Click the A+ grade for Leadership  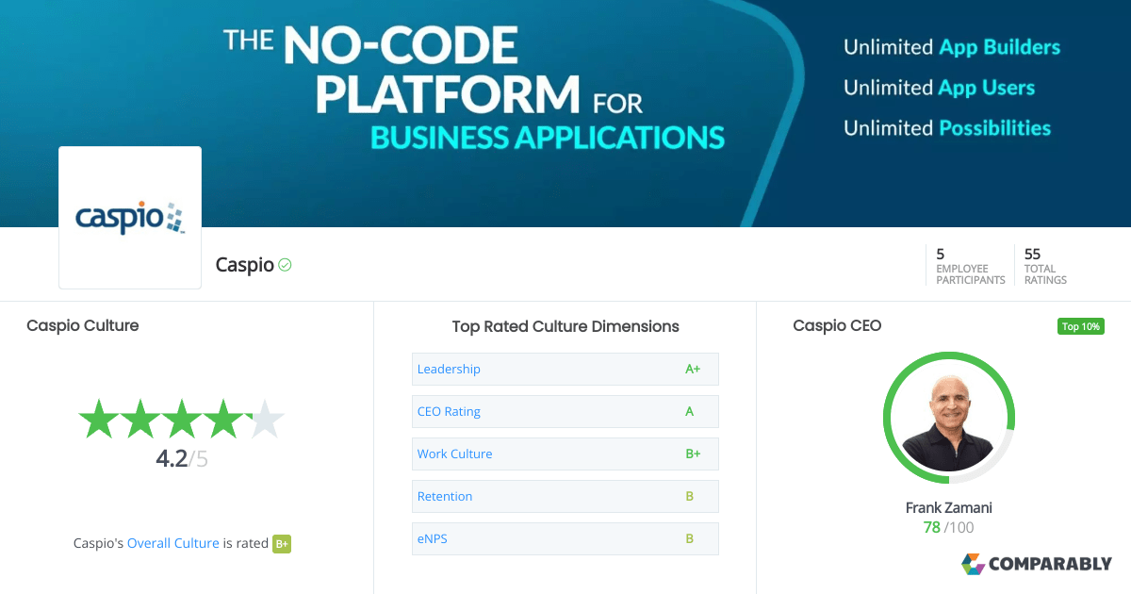point(693,369)
